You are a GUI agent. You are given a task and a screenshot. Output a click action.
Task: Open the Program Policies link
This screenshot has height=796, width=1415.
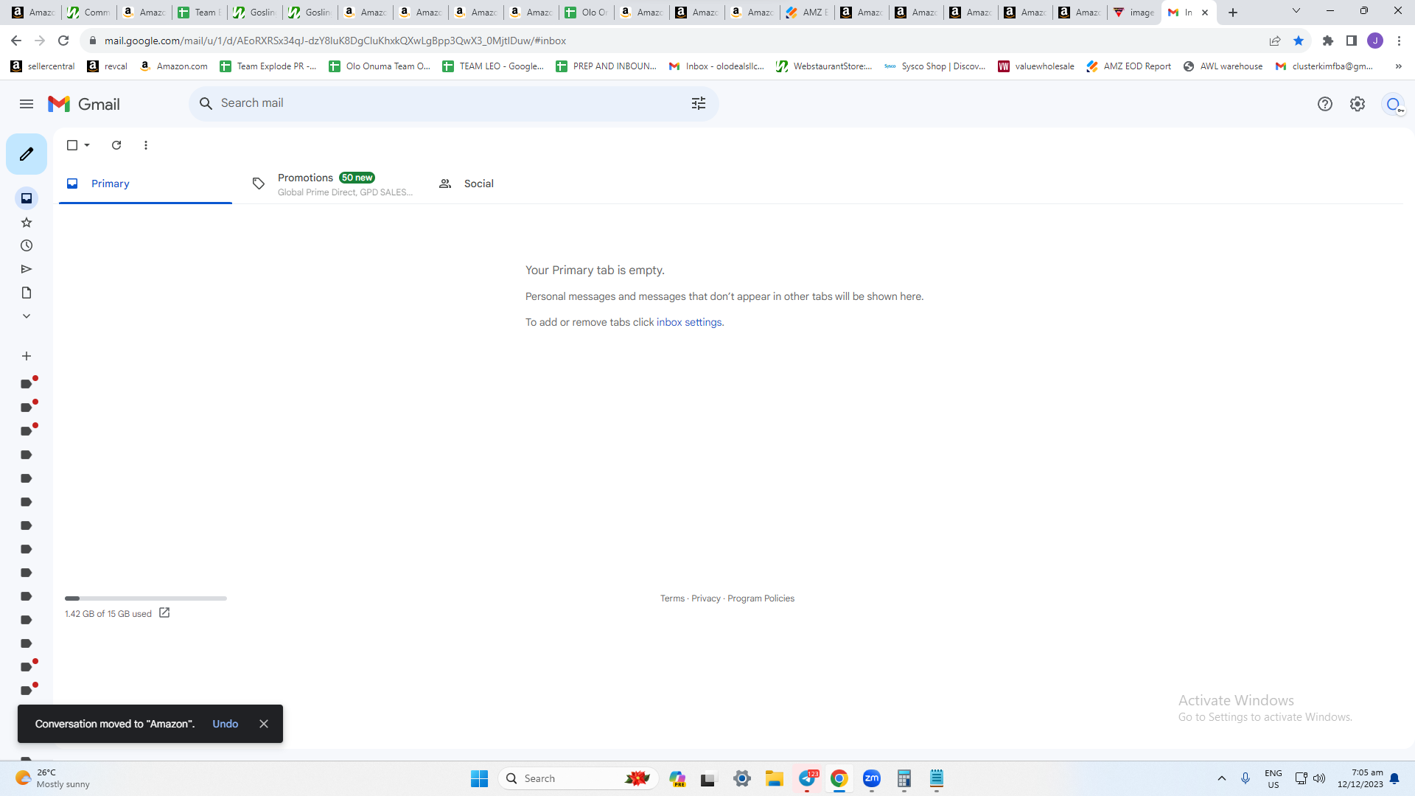761,598
